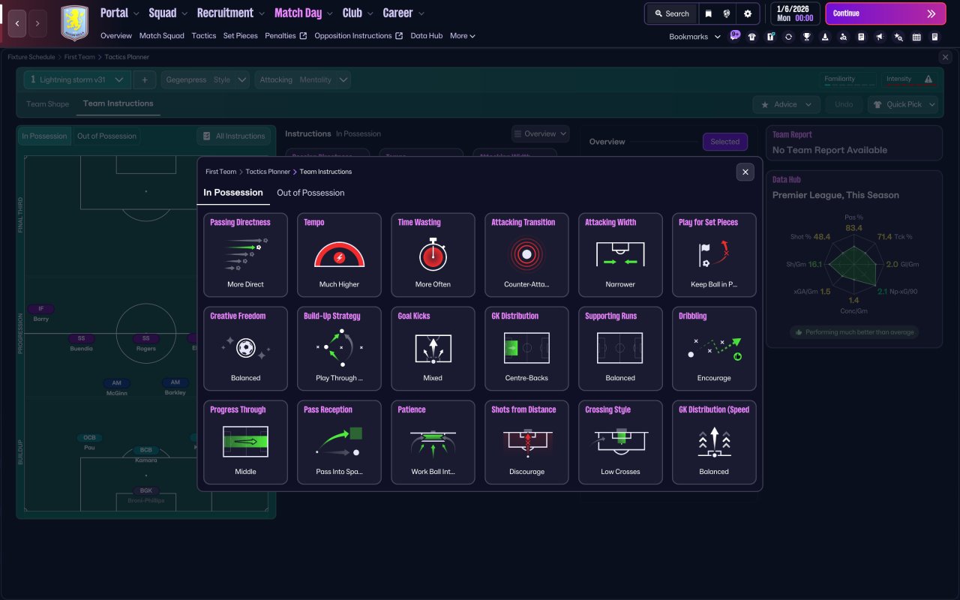The image size is (960, 600).
Task: Click the Search button
Action: click(x=671, y=13)
